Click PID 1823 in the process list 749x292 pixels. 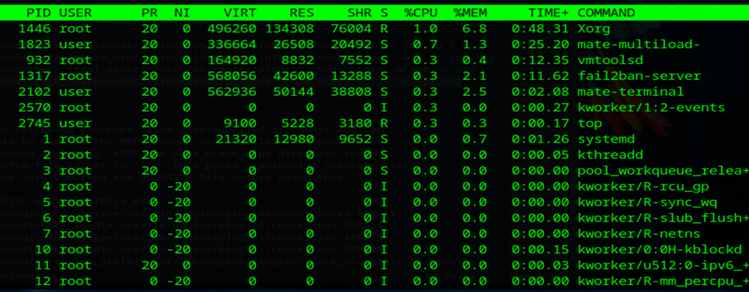(x=34, y=44)
